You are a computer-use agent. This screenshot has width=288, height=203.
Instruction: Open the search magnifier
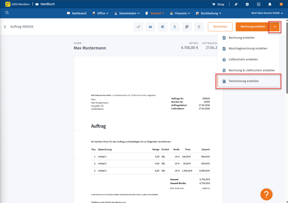(x=7, y=13)
